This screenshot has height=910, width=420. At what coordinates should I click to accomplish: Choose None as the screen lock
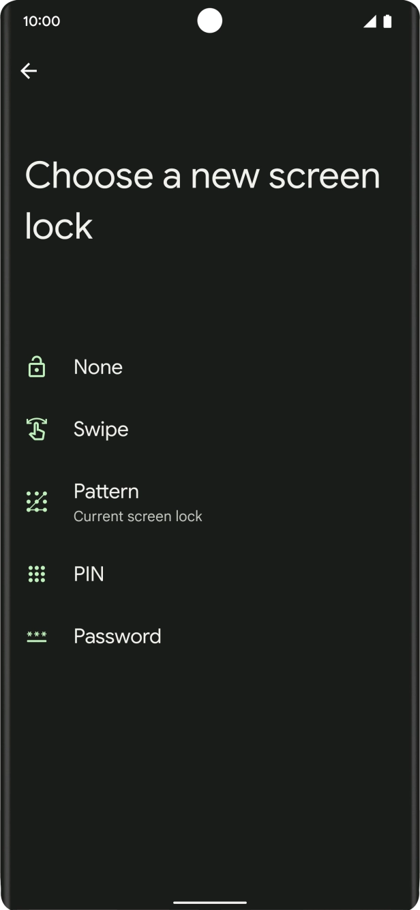[98, 367]
